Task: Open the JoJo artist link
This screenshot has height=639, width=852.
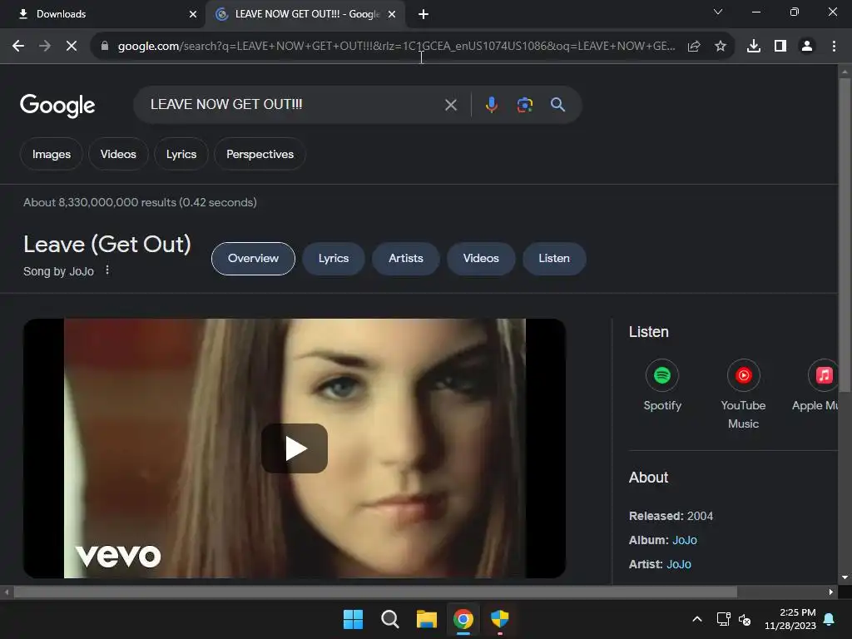Action: click(679, 564)
